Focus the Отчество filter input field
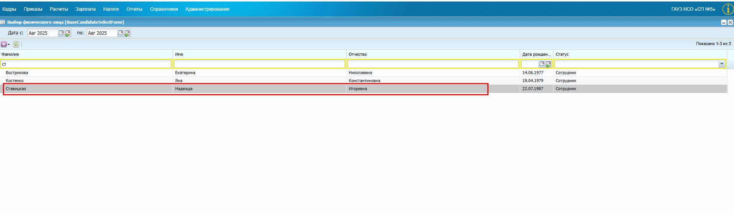Image resolution: width=734 pixels, height=215 pixels. pos(433,64)
